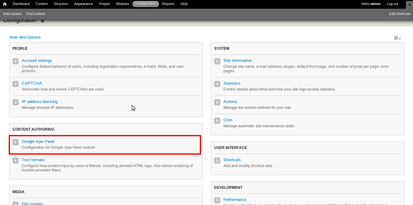Open the Actions settings link
This screenshot has width=413, height=205.
(230, 102)
